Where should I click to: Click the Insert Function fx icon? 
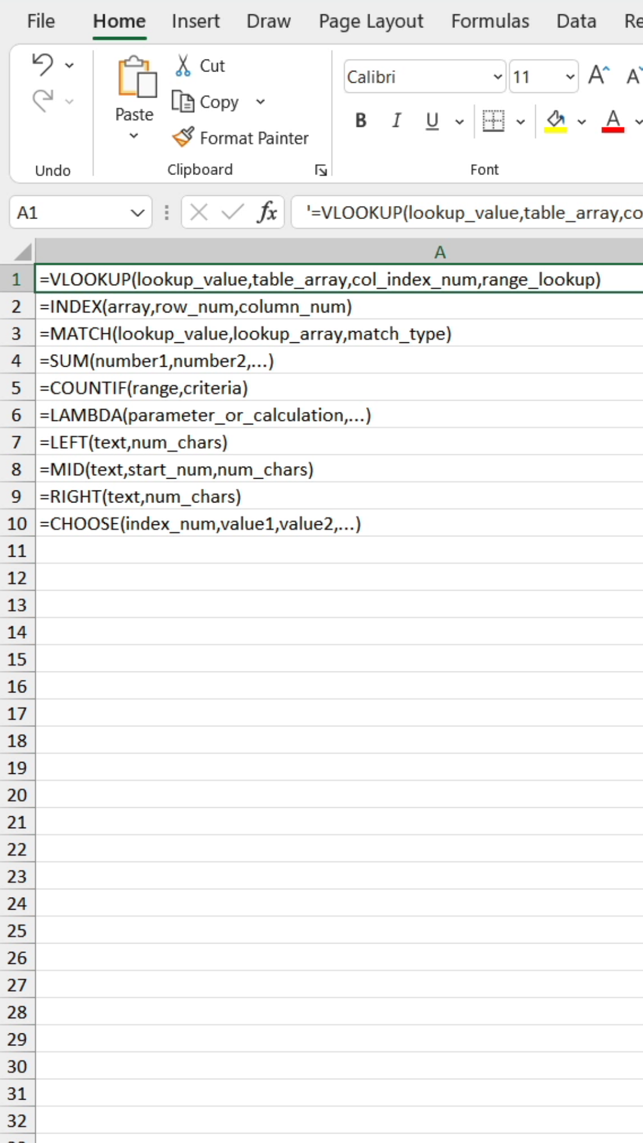tap(267, 212)
